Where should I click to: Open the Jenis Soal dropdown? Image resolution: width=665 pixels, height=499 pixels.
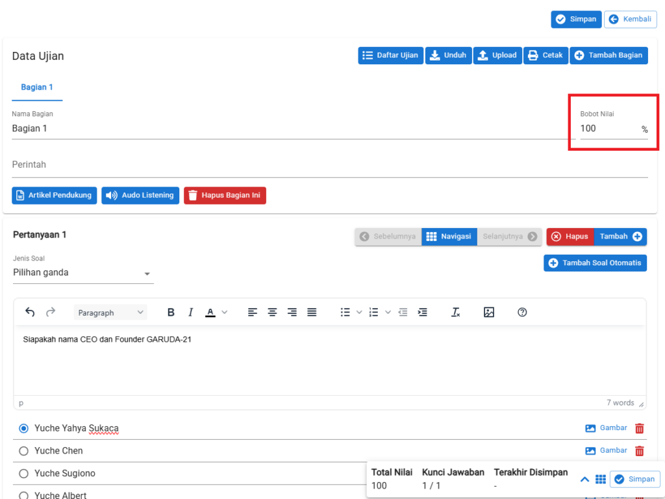(83, 273)
